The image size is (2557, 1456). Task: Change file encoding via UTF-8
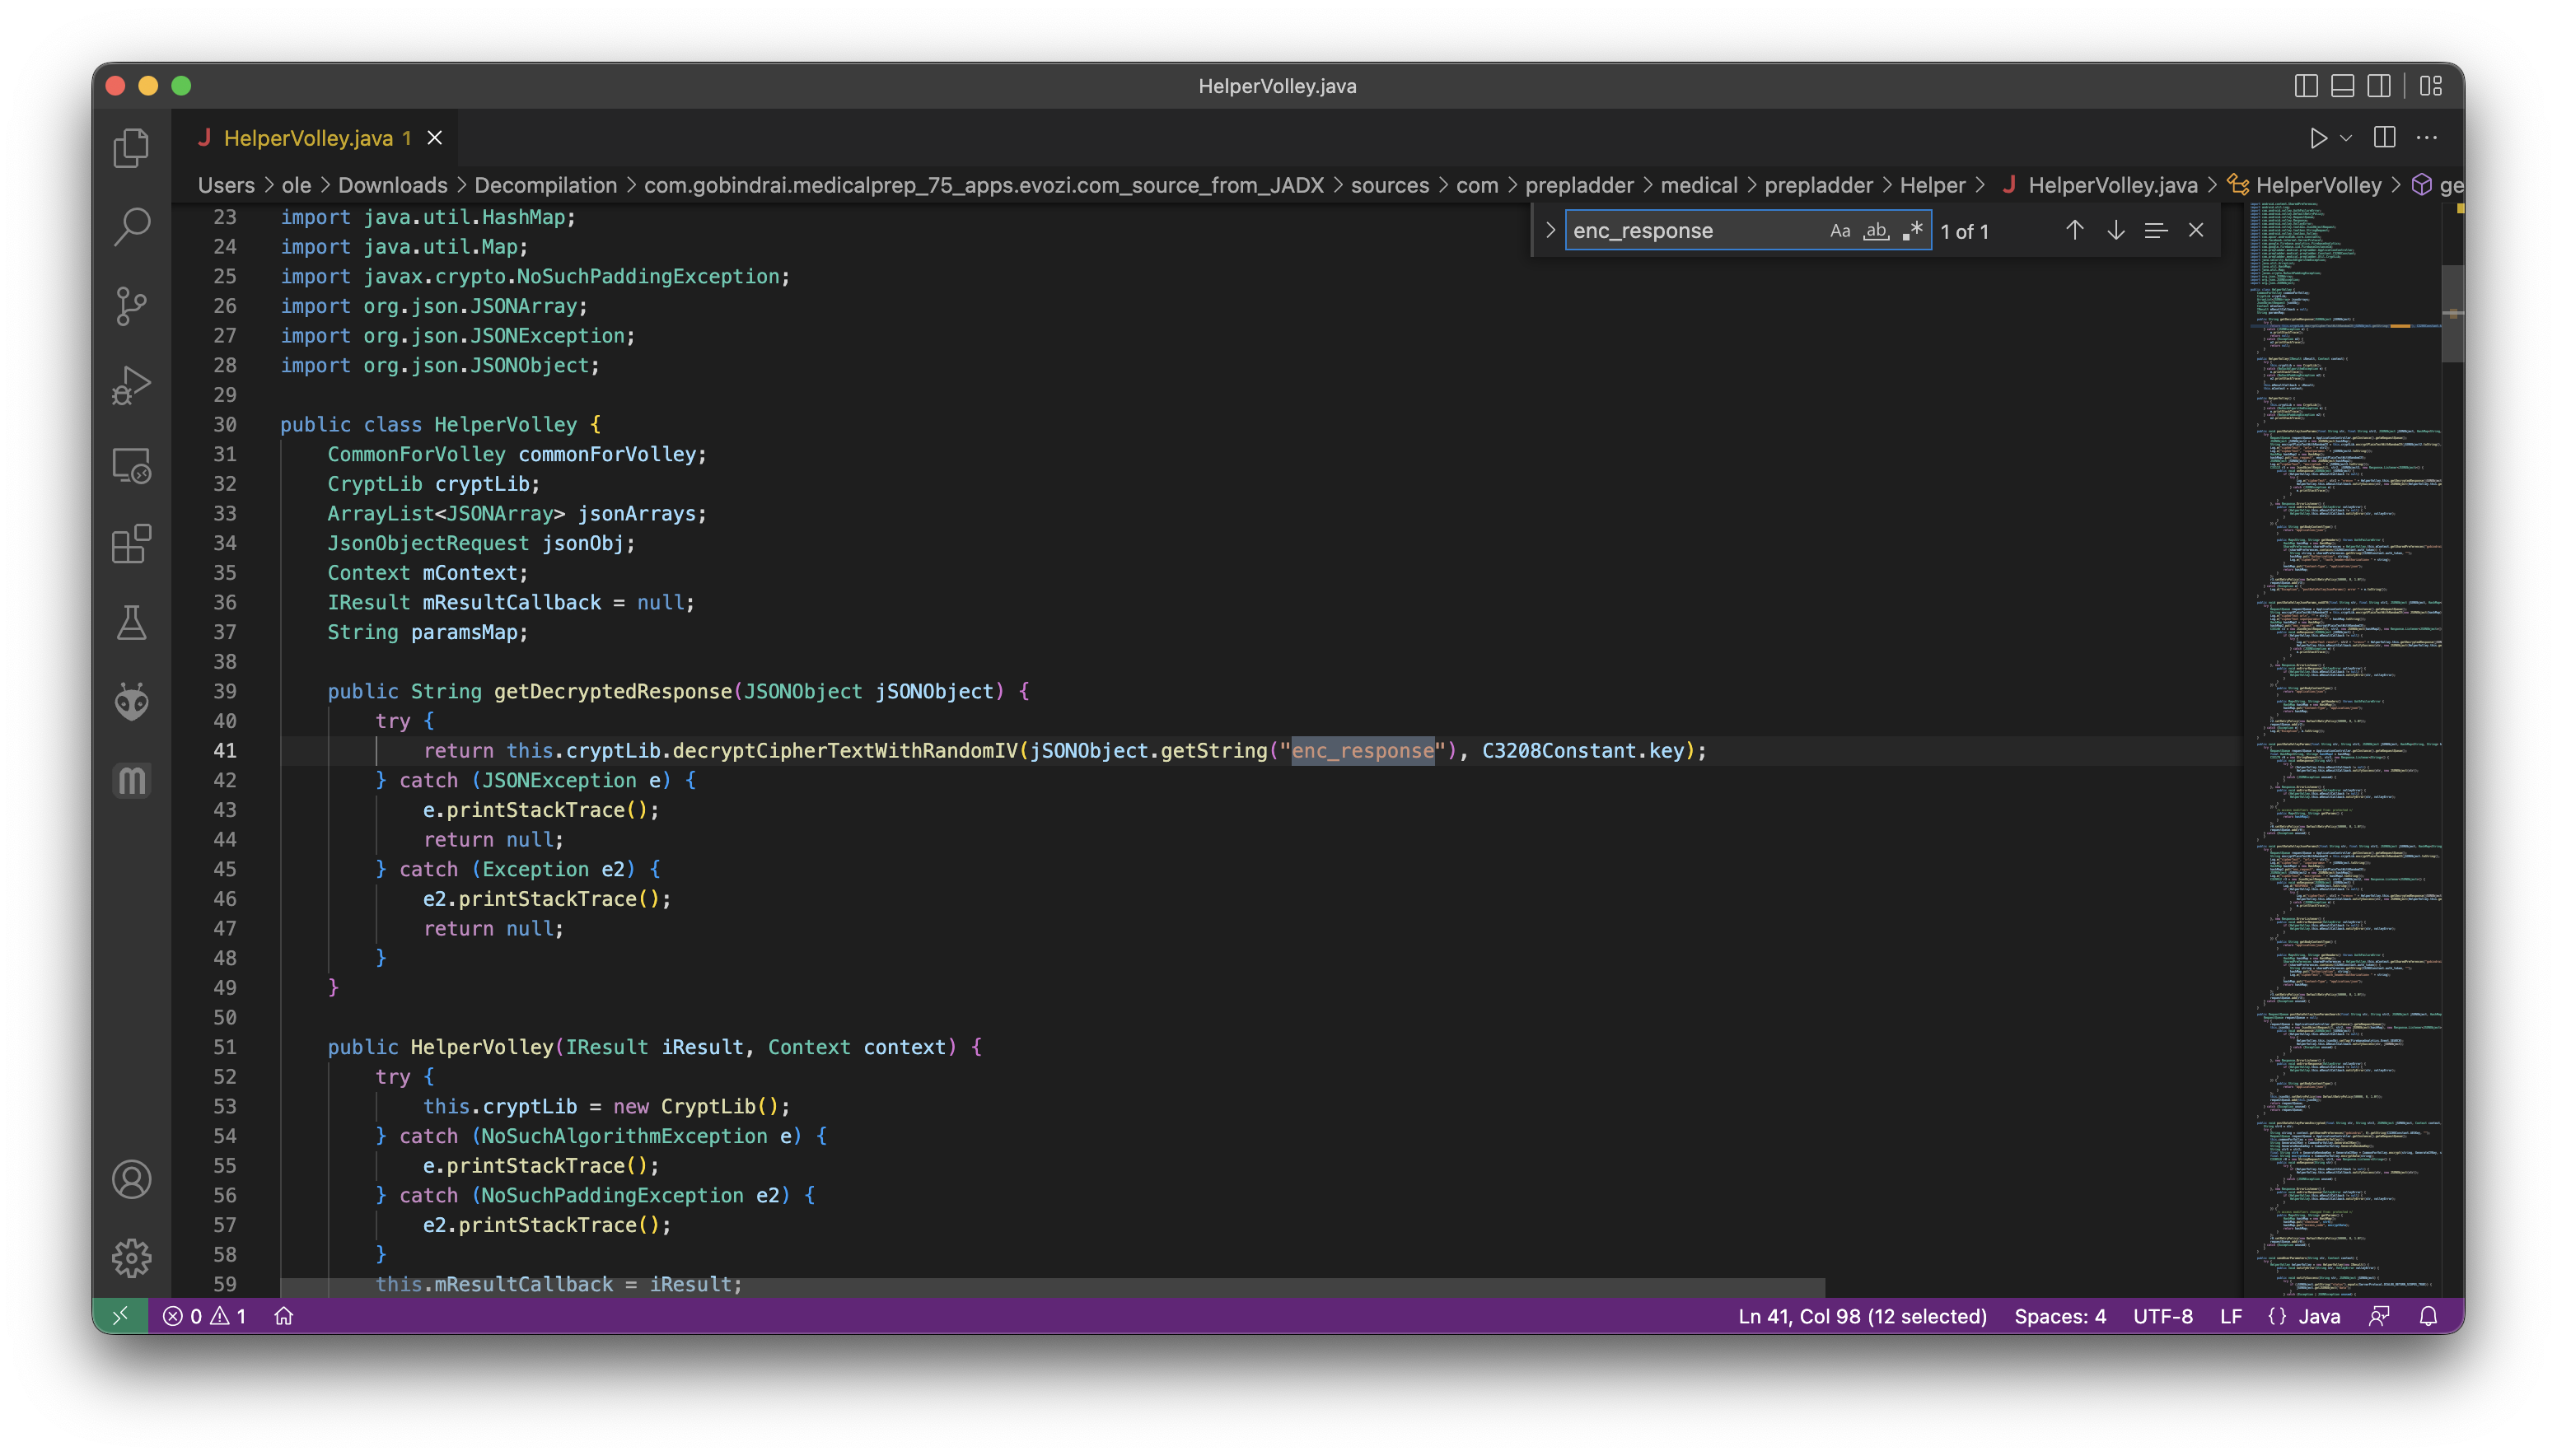coord(2162,1316)
